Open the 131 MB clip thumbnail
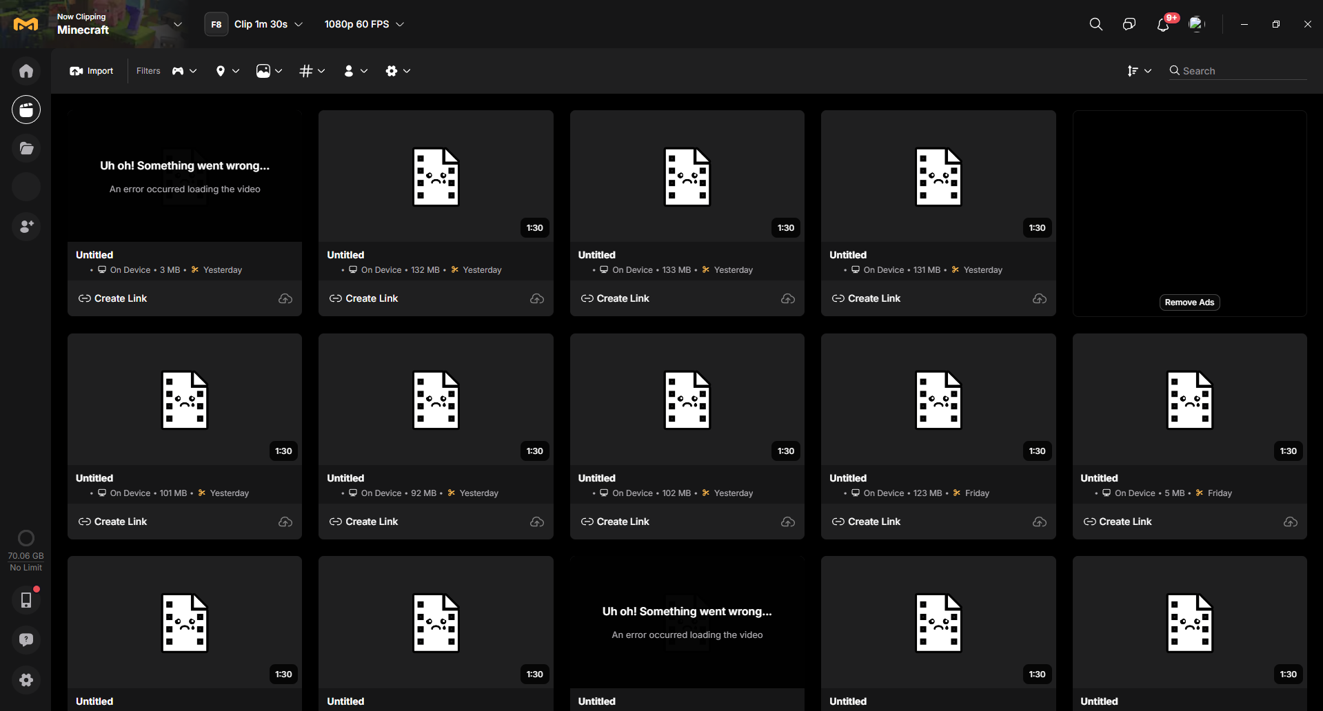1323x711 pixels. [938, 176]
